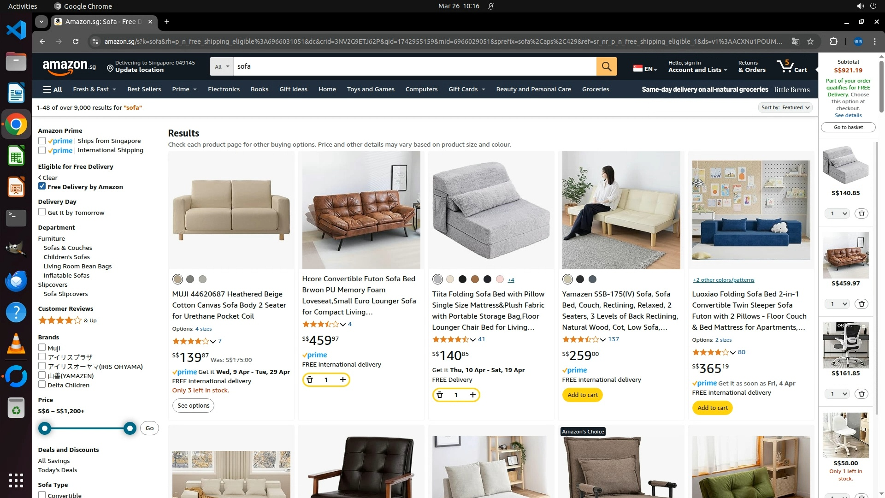
Task: Click the Go to basket button
Action: [x=848, y=127]
